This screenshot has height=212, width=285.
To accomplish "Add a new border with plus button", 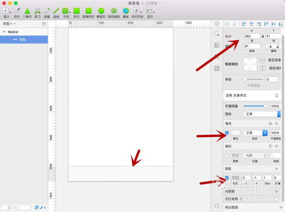I will click(276, 146).
